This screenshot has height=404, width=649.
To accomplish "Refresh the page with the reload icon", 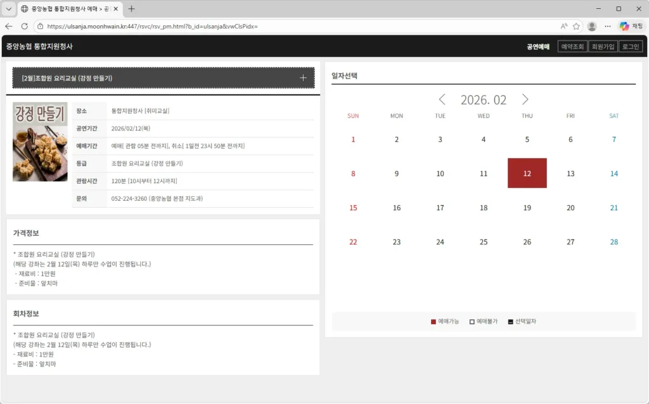I will point(24,27).
